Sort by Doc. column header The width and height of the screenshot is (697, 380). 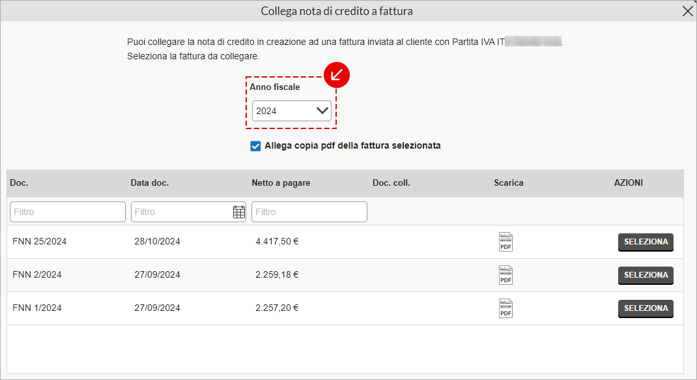[19, 183]
